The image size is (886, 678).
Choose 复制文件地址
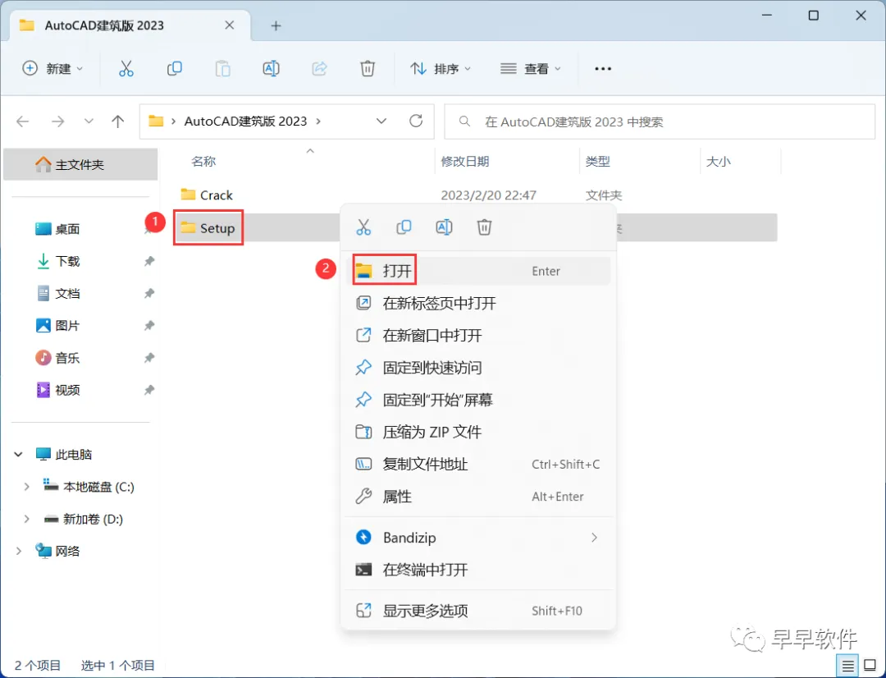(478, 465)
